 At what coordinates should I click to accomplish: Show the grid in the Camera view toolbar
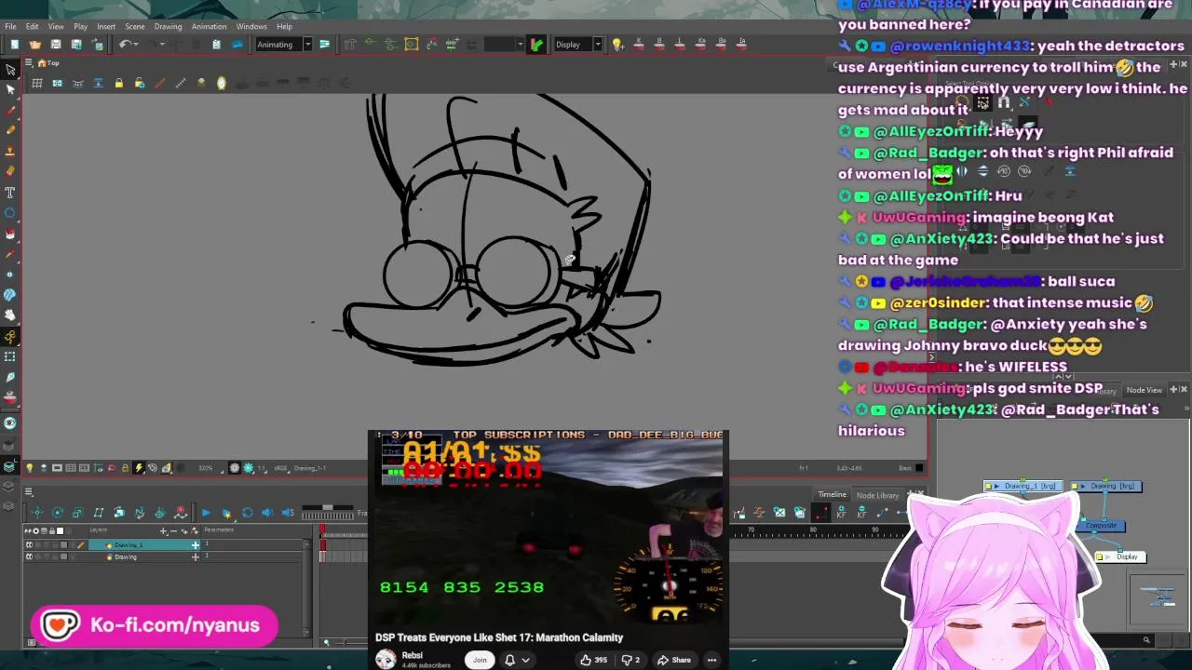click(36, 84)
